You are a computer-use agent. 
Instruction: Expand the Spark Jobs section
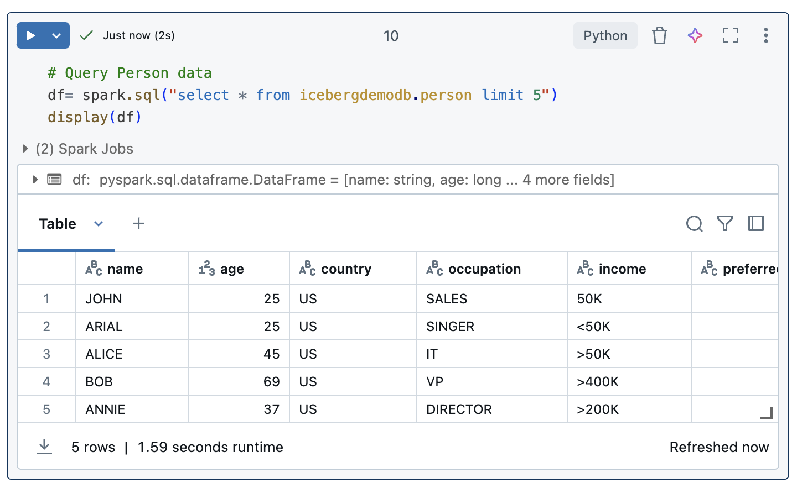[25, 149]
